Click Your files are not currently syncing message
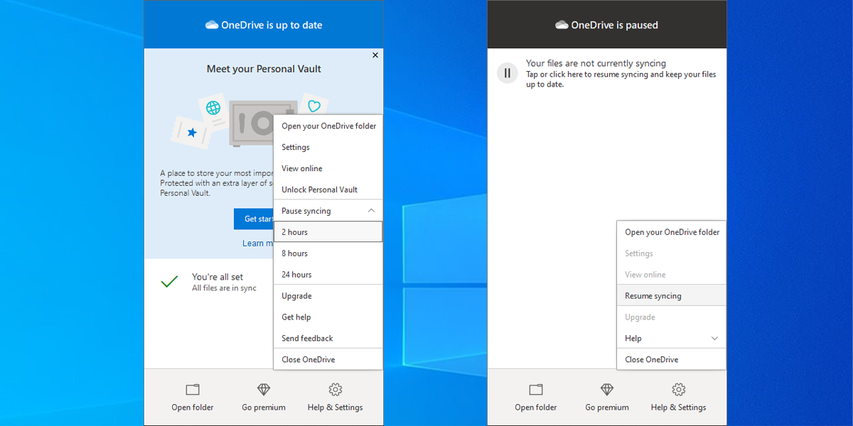 [x=596, y=63]
